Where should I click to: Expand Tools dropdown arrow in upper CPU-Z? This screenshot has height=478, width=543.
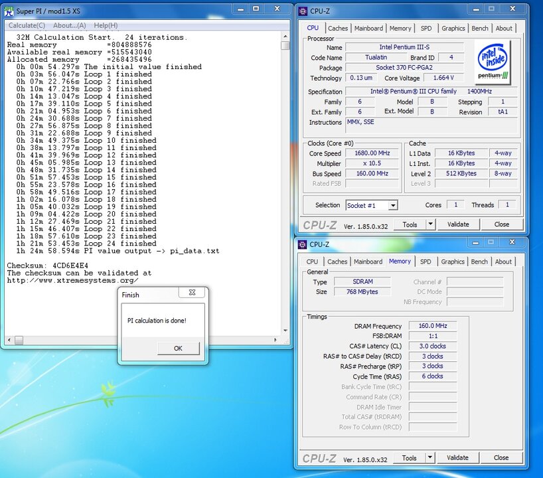[x=430, y=224]
